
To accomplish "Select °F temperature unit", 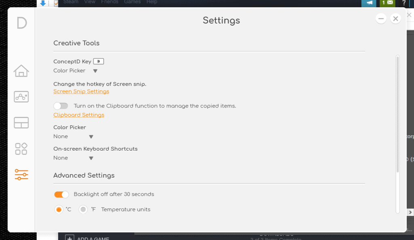I will [x=83, y=210].
